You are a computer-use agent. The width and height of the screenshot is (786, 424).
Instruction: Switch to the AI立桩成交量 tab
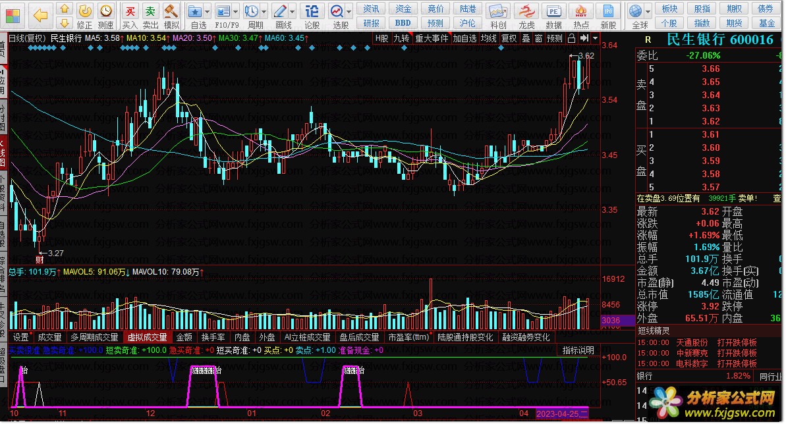point(307,337)
